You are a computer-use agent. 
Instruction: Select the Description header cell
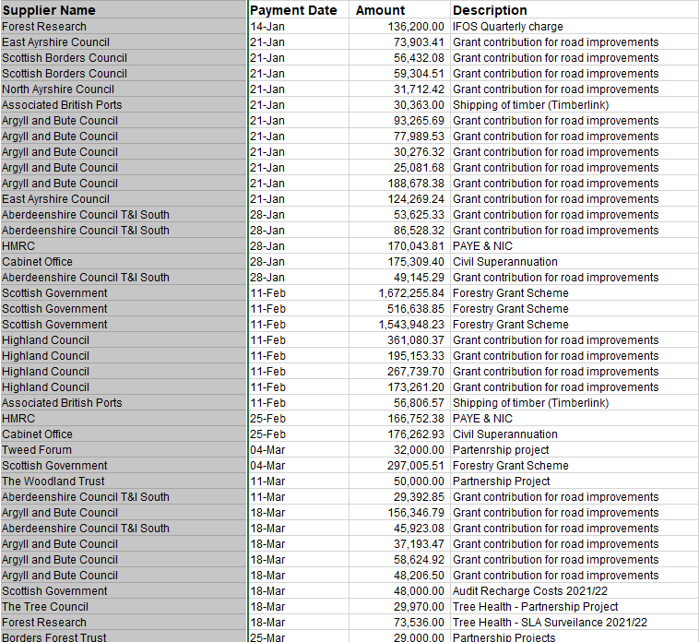[490, 10]
